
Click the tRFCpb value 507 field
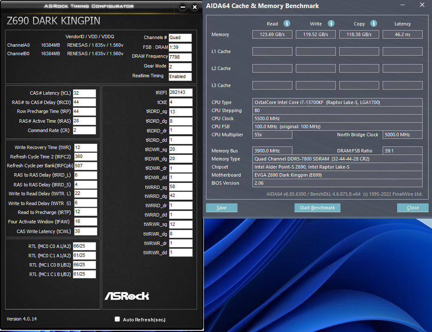pos(86,166)
